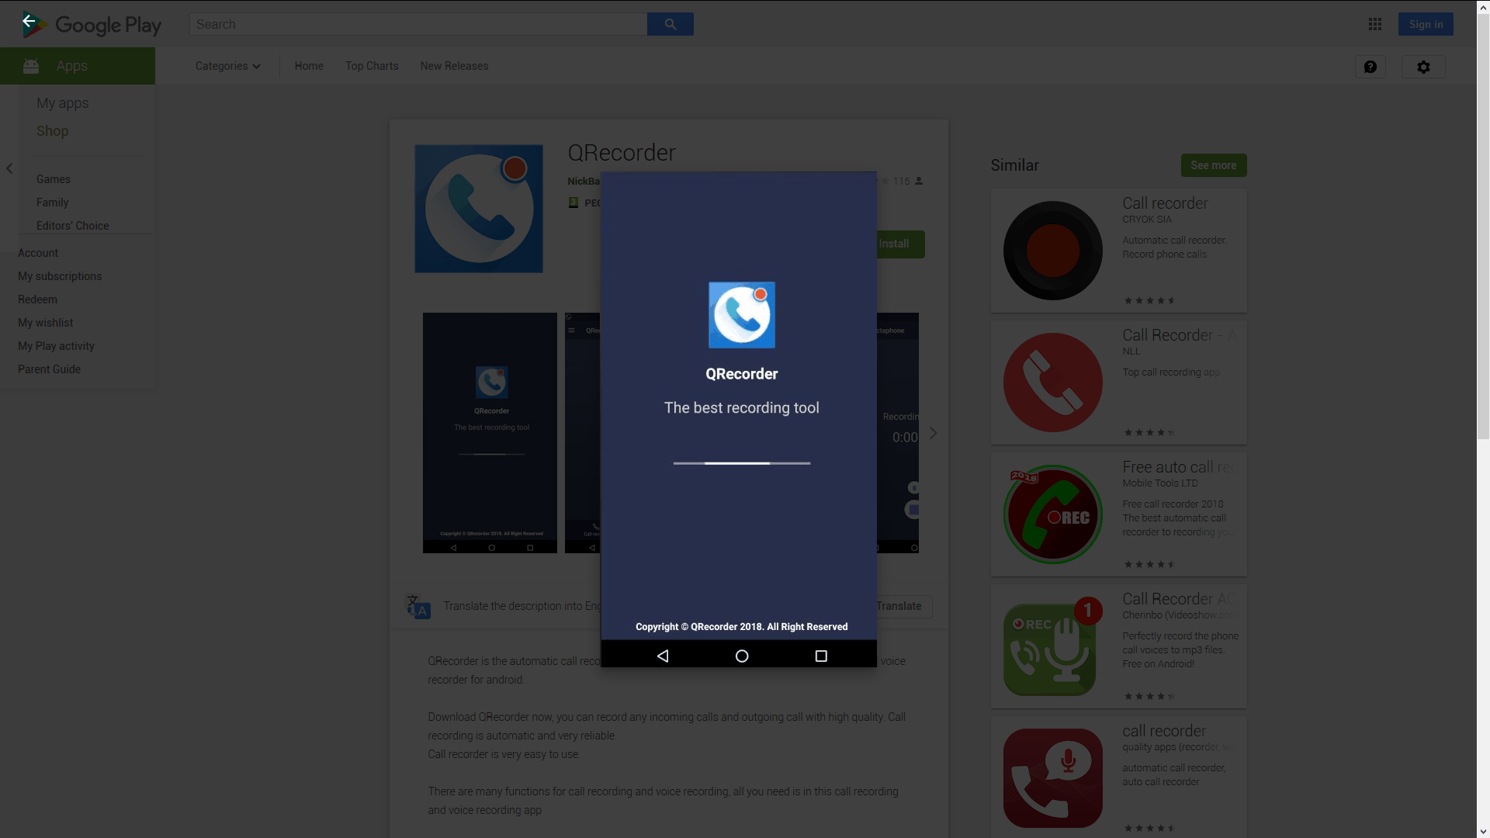Screen dimensions: 1490x838
Task: Click the green Apps section header
Action: click(78, 66)
